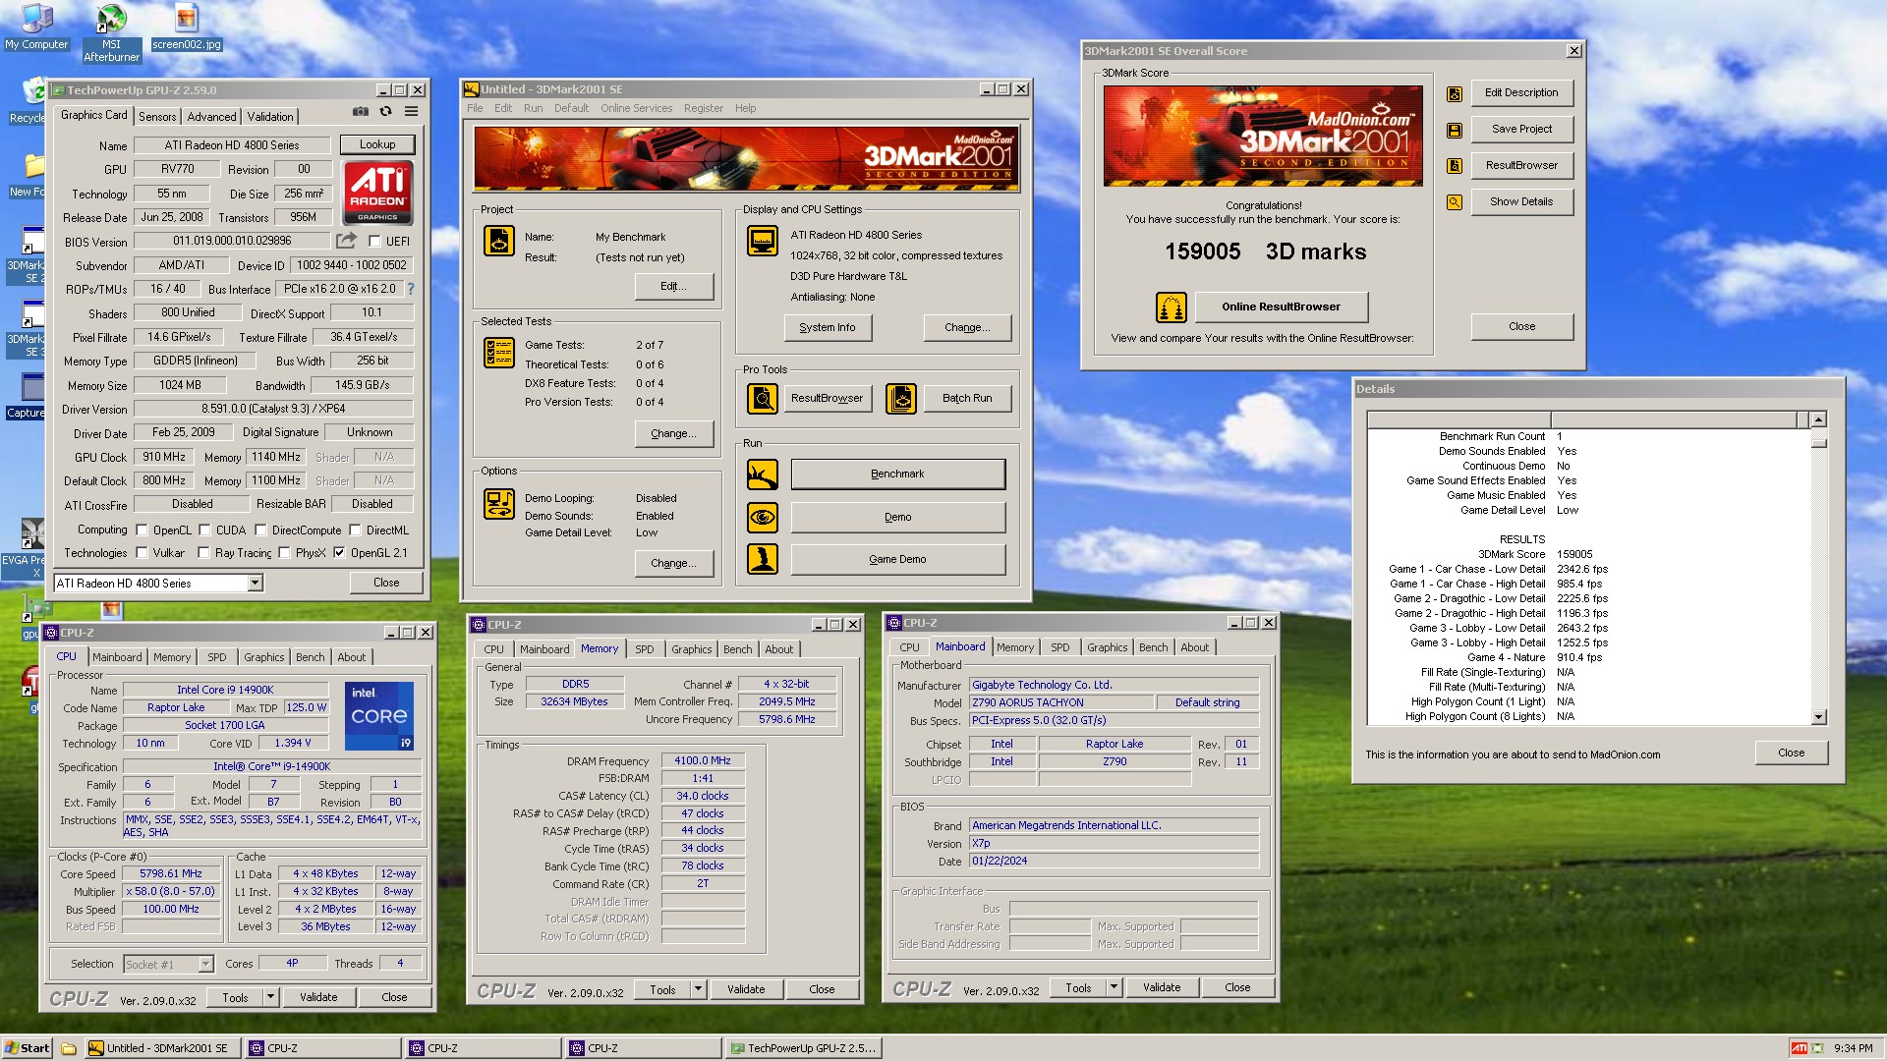
Task: Click the Project icon in 3DMark2001
Action: 499,241
